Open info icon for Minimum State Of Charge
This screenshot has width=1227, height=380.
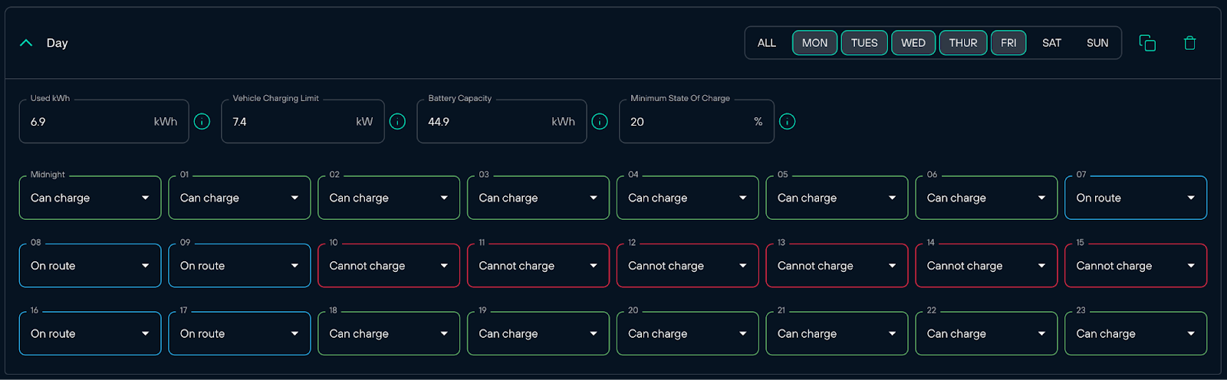click(x=787, y=122)
